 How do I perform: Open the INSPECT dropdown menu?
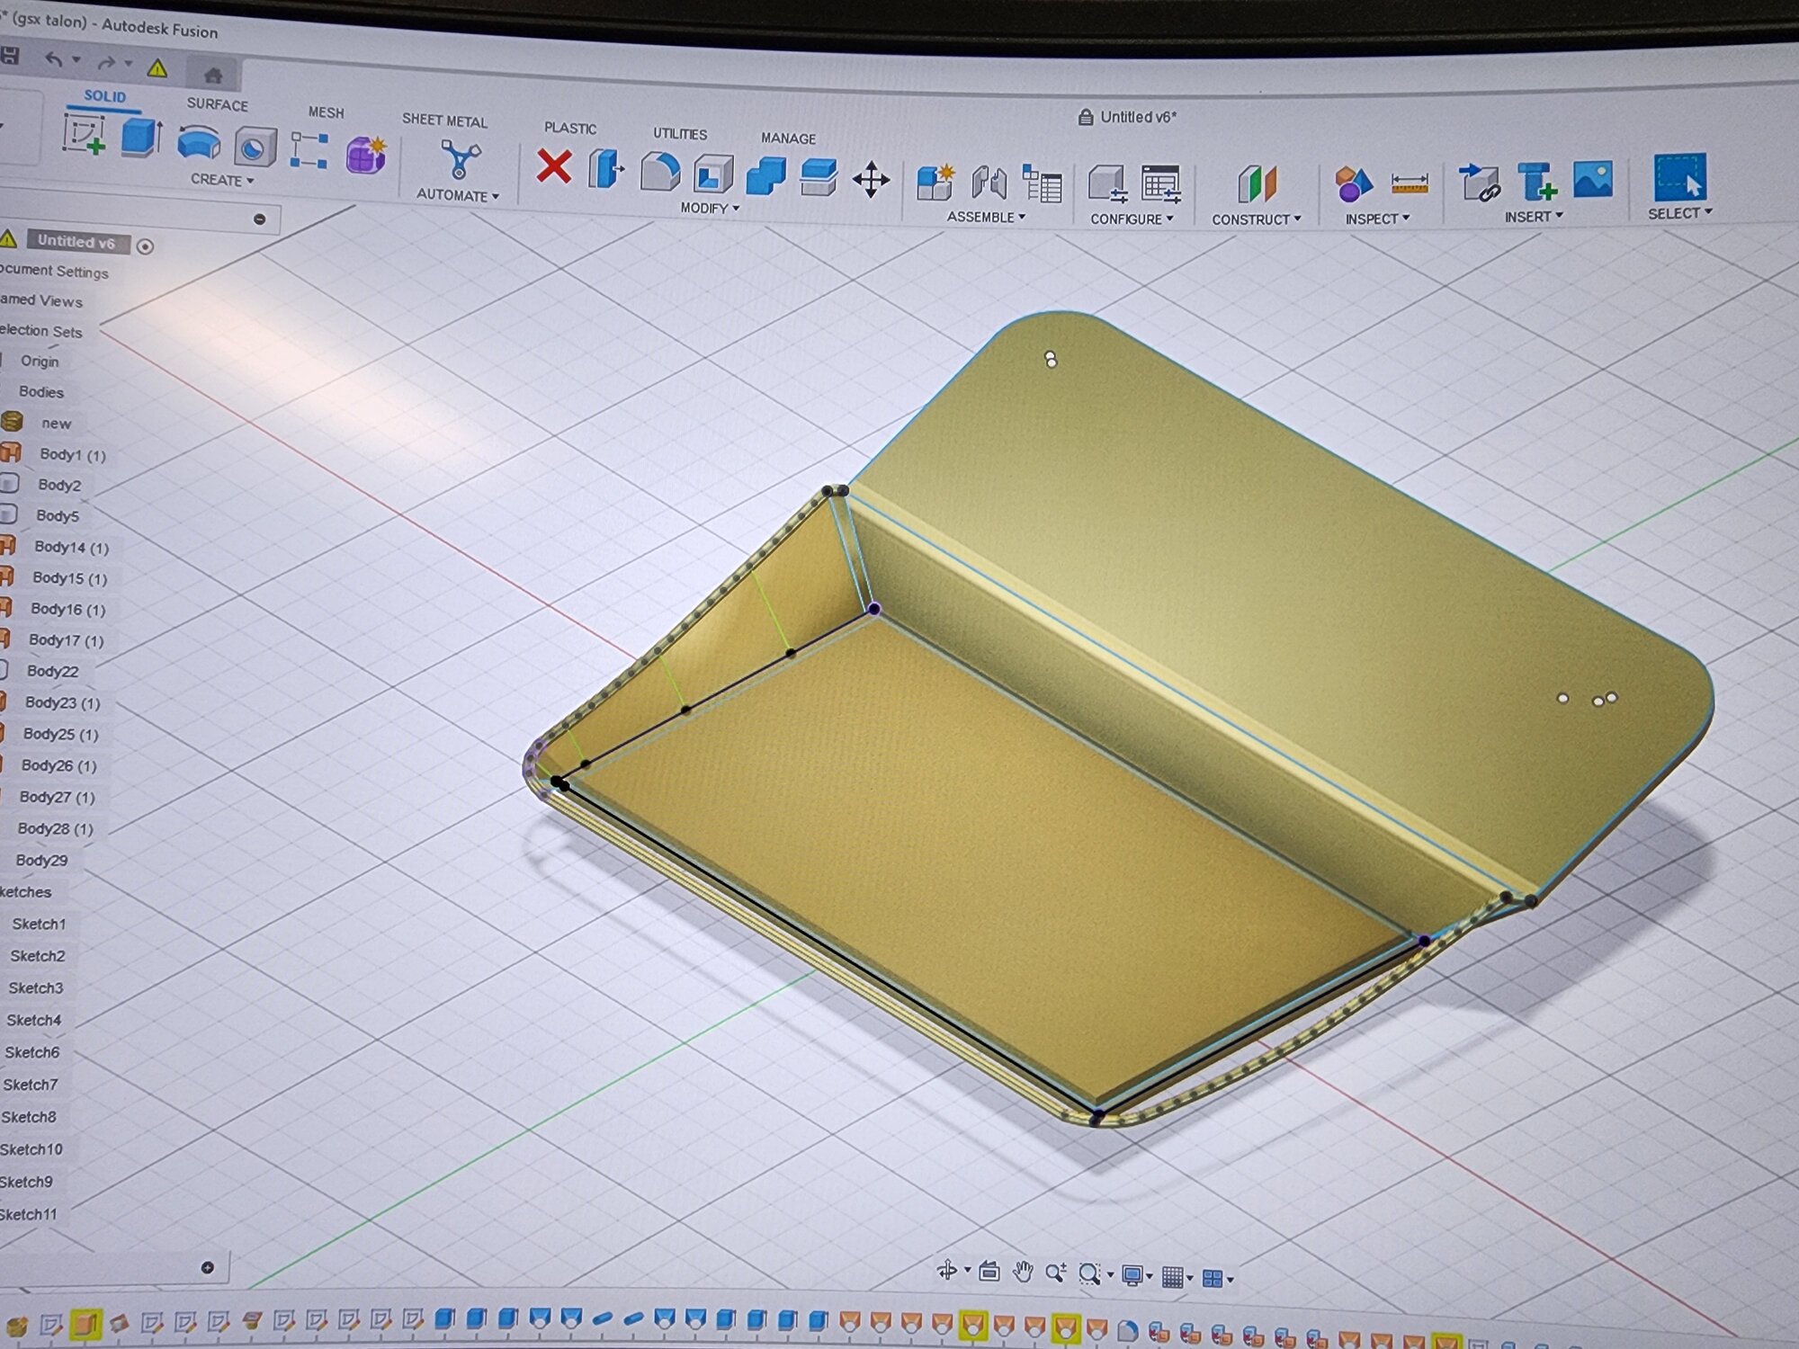point(1377,219)
